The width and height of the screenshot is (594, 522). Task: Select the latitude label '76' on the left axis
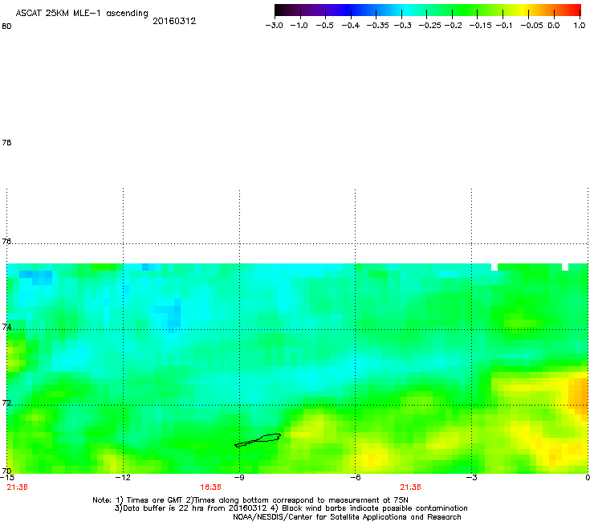click(x=6, y=241)
